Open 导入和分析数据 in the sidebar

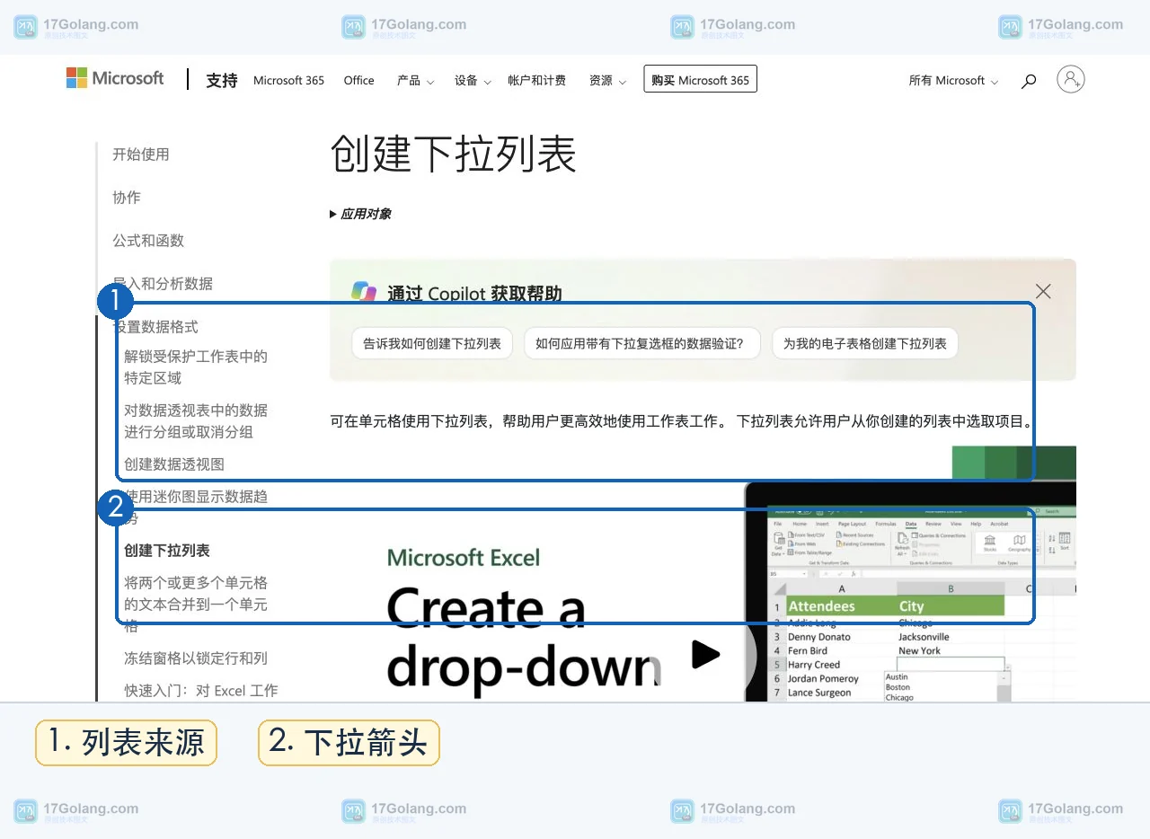[163, 284]
